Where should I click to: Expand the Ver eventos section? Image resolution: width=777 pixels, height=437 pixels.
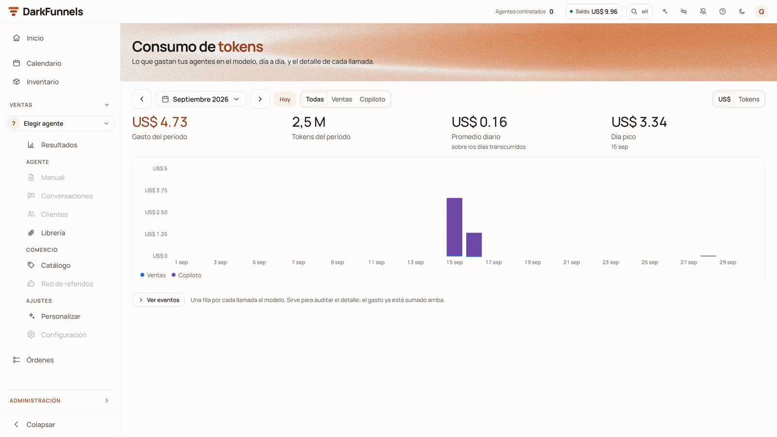(158, 300)
